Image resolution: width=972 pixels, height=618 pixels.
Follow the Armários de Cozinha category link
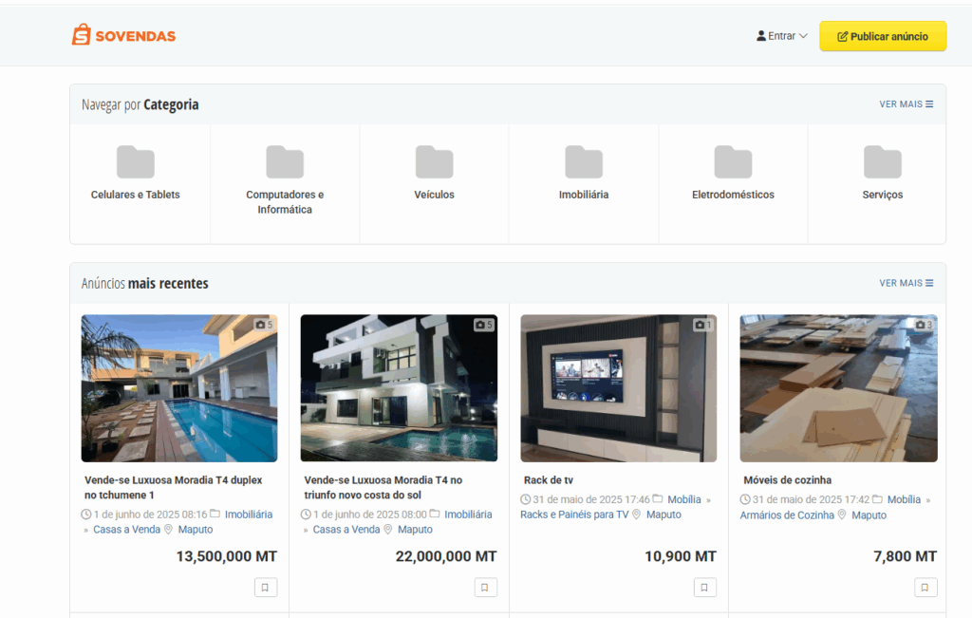tap(787, 515)
